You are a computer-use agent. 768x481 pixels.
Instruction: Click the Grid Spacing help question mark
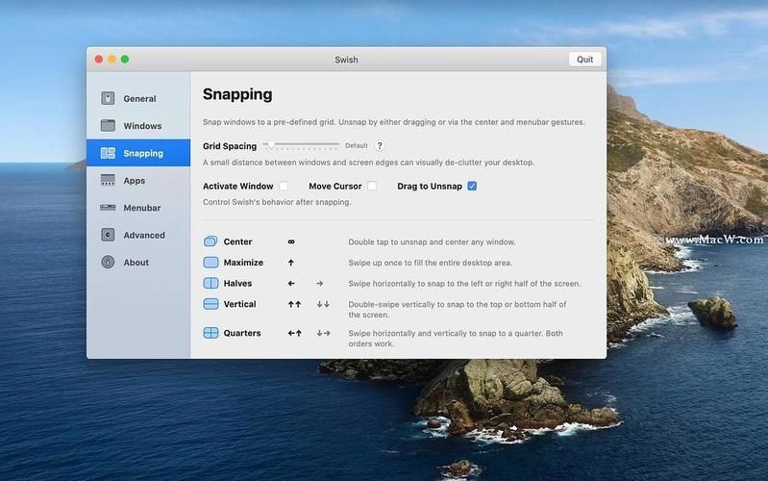click(x=379, y=145)
